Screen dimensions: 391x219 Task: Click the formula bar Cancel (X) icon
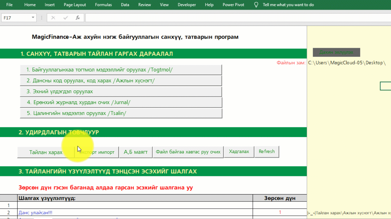[x=53, y=17]
